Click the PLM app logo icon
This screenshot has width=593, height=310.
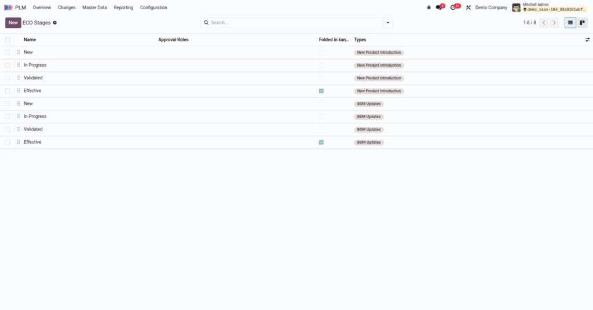click(8, 8)
